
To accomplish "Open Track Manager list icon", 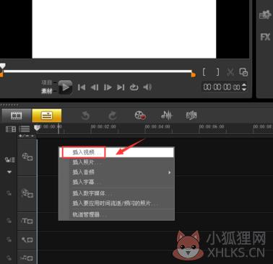I will click(x=25, y=129).
